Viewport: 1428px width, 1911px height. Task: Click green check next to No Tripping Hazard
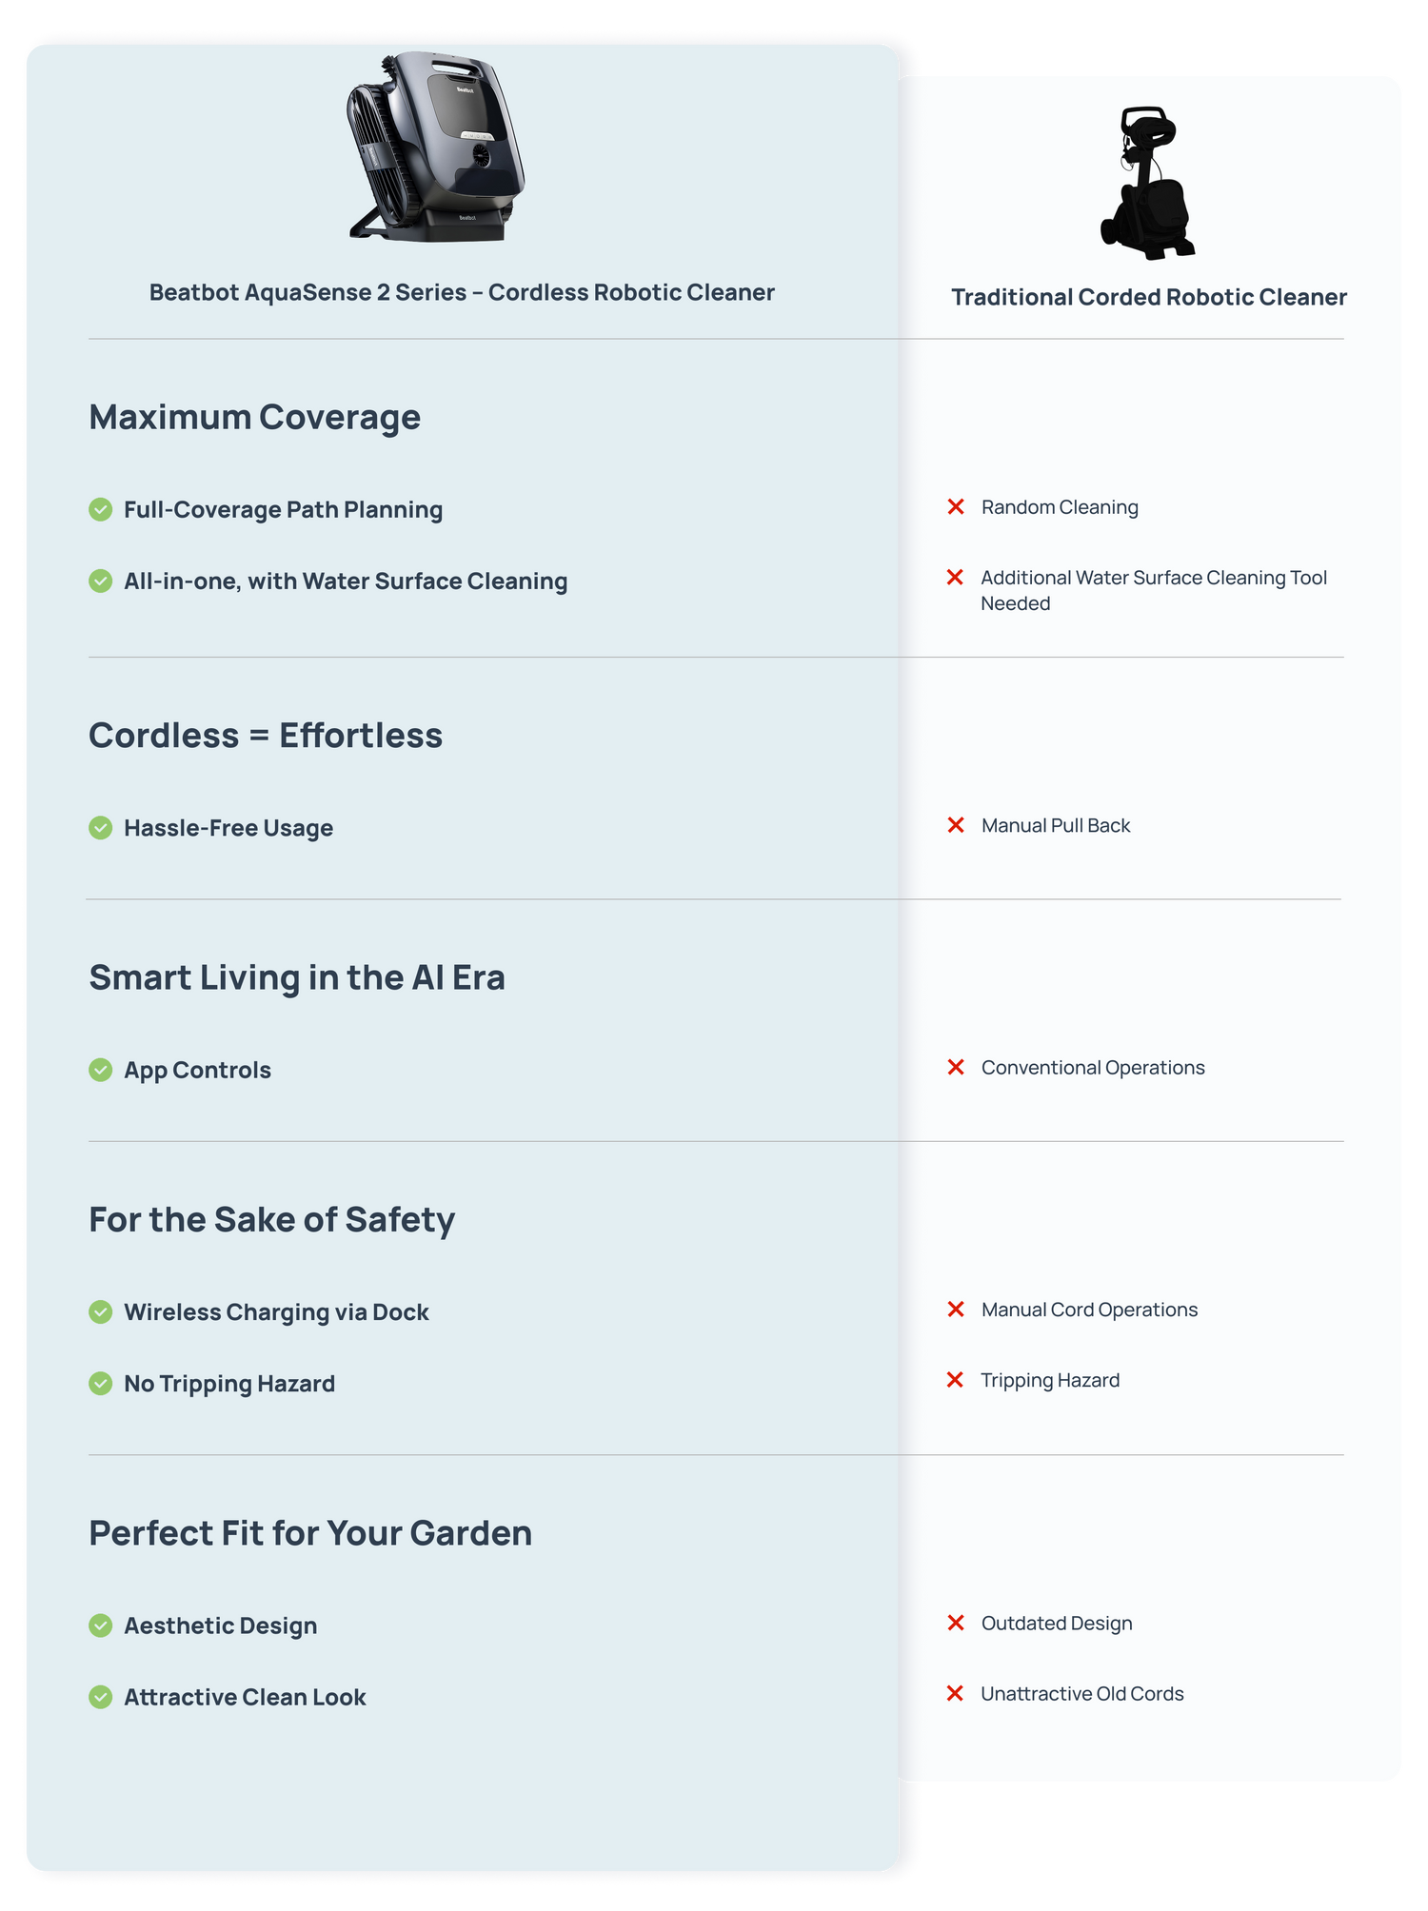tap(101, 1384)
